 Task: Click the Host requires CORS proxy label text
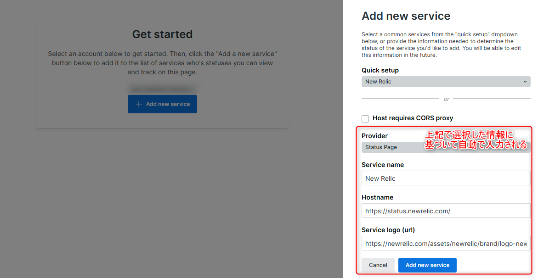click(413, 118)
